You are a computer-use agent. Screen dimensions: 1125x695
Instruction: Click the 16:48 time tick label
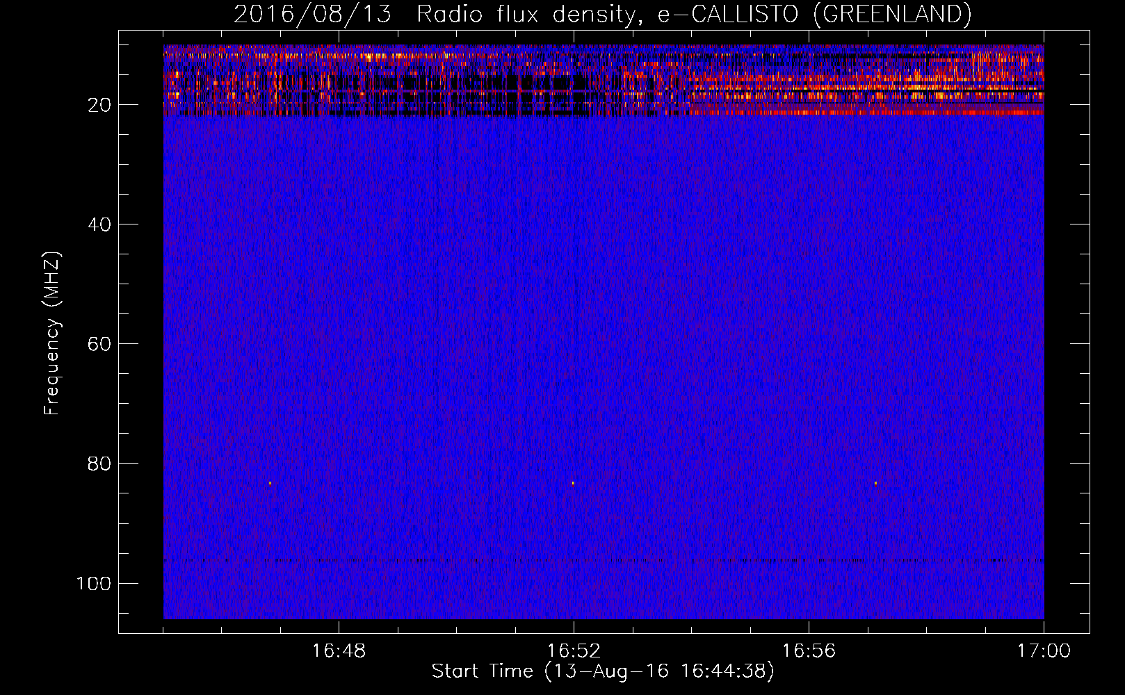click(339, 651)
